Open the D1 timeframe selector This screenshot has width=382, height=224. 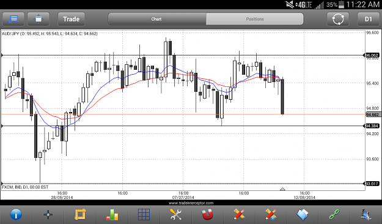[369, 19]
